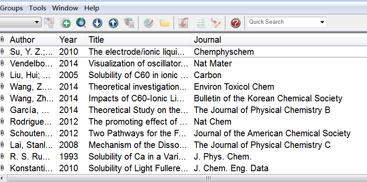Screen dimensions: 367x182
Task: Sort references by Journal column header
Action: (x=207, y=40)
